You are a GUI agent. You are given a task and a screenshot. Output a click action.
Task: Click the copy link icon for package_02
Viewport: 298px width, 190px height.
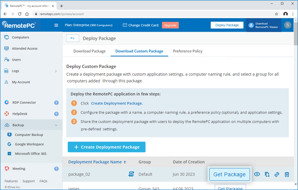277,174
